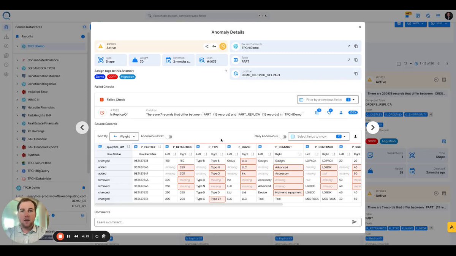Stop the screen recording
Screen dimensions: 456x256
(x=60, y=236)
